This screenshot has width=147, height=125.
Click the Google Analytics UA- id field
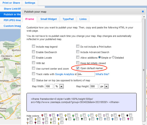[86, 74]
